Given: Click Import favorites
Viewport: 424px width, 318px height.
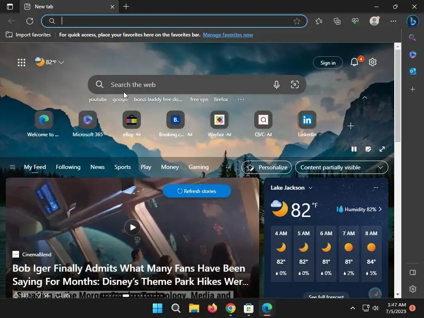Looking at the screenshot, I should [x=28, y=35].
